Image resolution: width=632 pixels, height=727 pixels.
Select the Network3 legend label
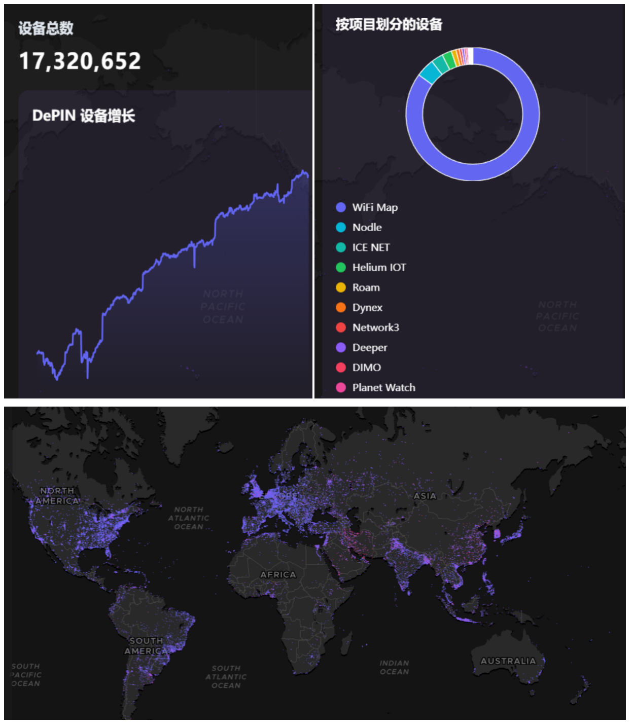[x=375, y=328]
